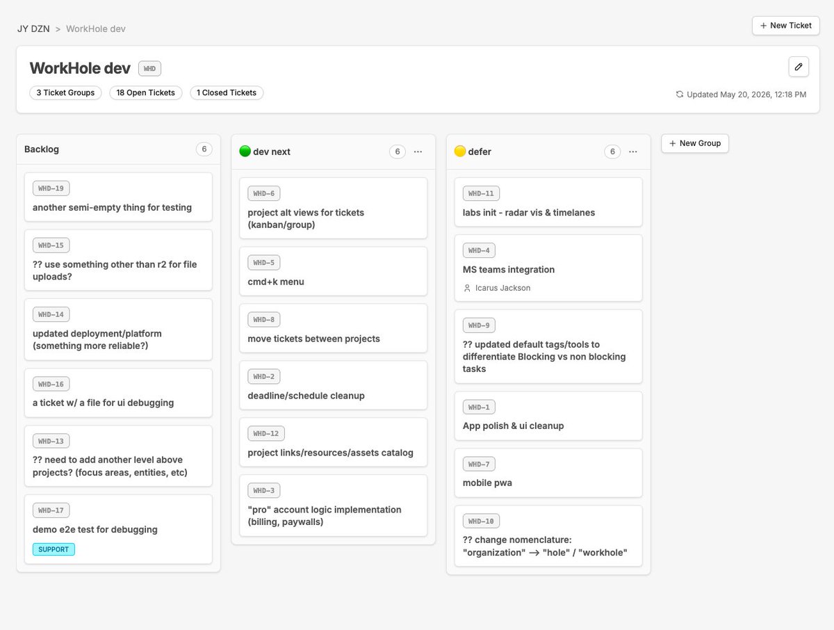This screenshot has height=630, width=834.
Task: Click the WHD-19 ticket ID badge
Action: point(51,188)
